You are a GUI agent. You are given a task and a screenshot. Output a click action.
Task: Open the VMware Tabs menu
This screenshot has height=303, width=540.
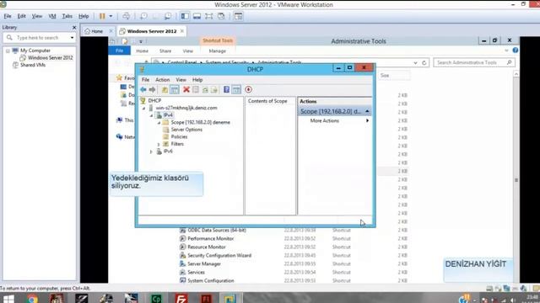67,16
